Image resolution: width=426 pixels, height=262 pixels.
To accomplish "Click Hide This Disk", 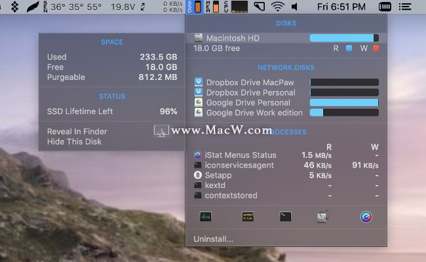I will (x=74, y=141).
